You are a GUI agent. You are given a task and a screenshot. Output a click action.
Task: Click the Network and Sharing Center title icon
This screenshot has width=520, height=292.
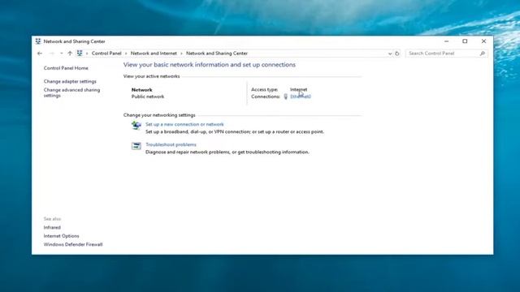(x=38, y=41)
